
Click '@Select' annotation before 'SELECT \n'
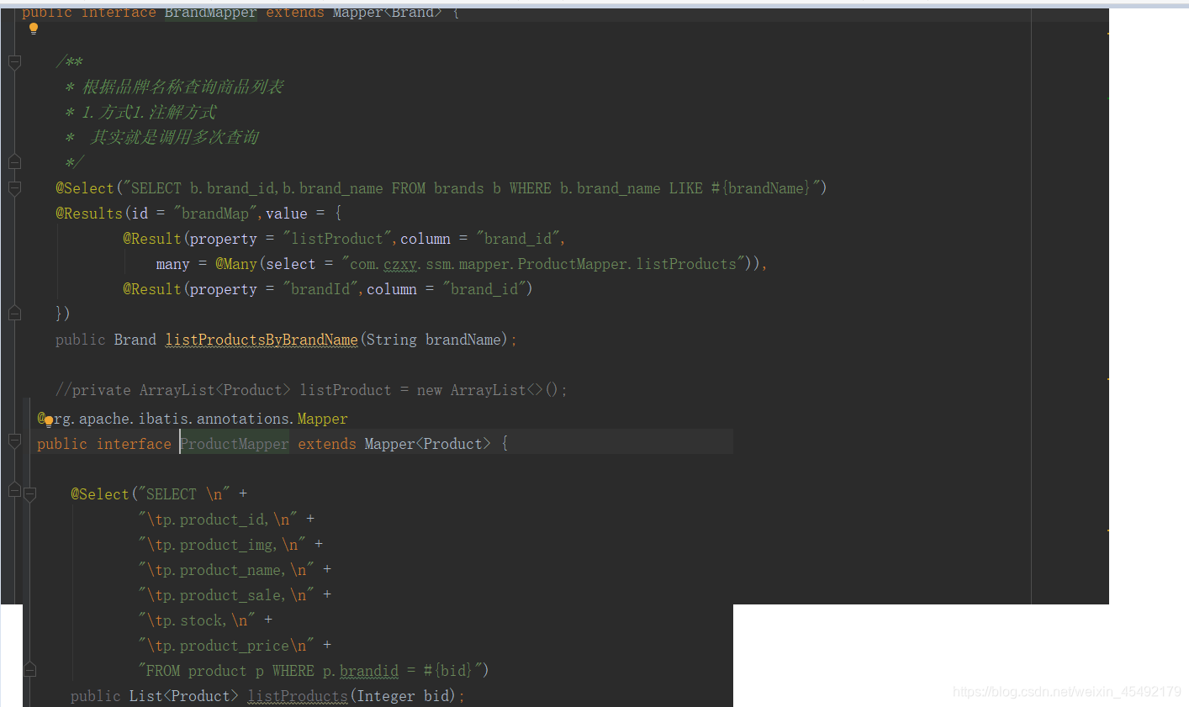pyautogui.click(x=100, y=494)
